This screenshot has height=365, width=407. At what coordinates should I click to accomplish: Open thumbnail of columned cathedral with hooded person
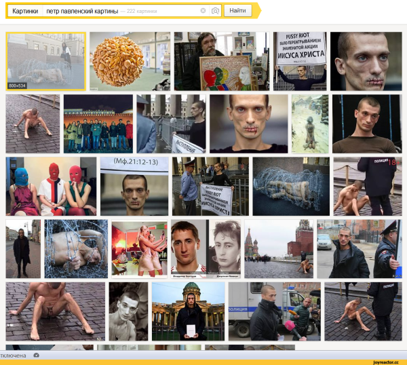point(188,311)
